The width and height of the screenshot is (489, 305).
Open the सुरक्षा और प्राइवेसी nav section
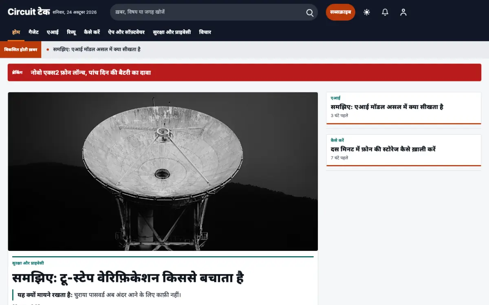(172, 32)
